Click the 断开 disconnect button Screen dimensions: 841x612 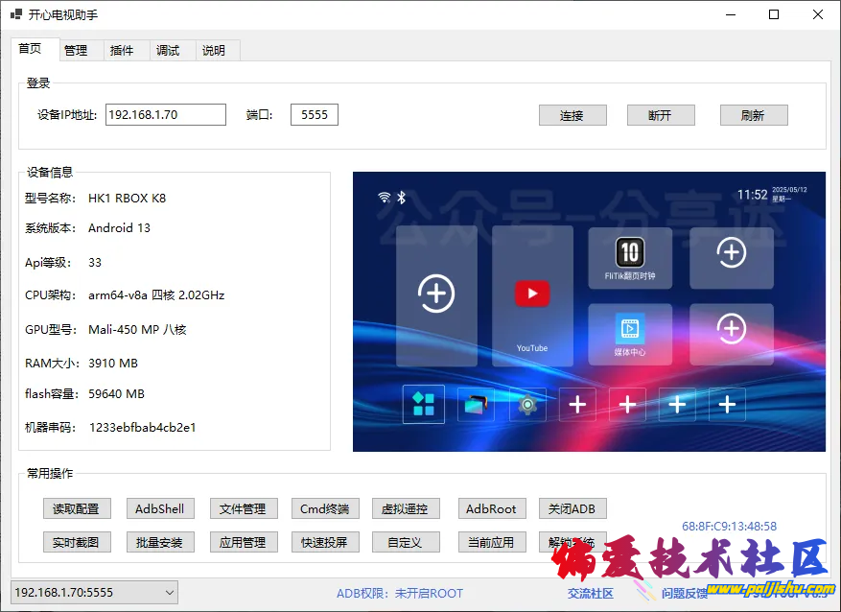point(660,115)
